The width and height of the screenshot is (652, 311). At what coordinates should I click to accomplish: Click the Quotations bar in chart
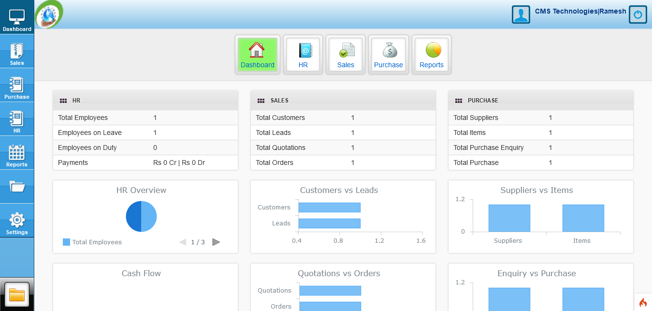click(x=330, y=291)
